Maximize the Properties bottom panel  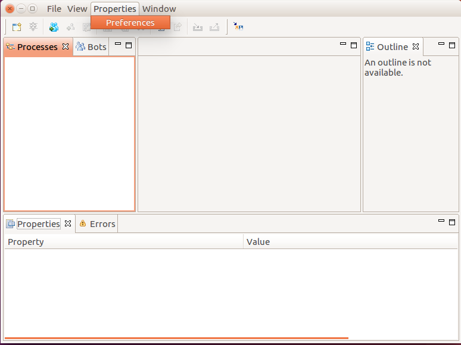coord(452,222)
